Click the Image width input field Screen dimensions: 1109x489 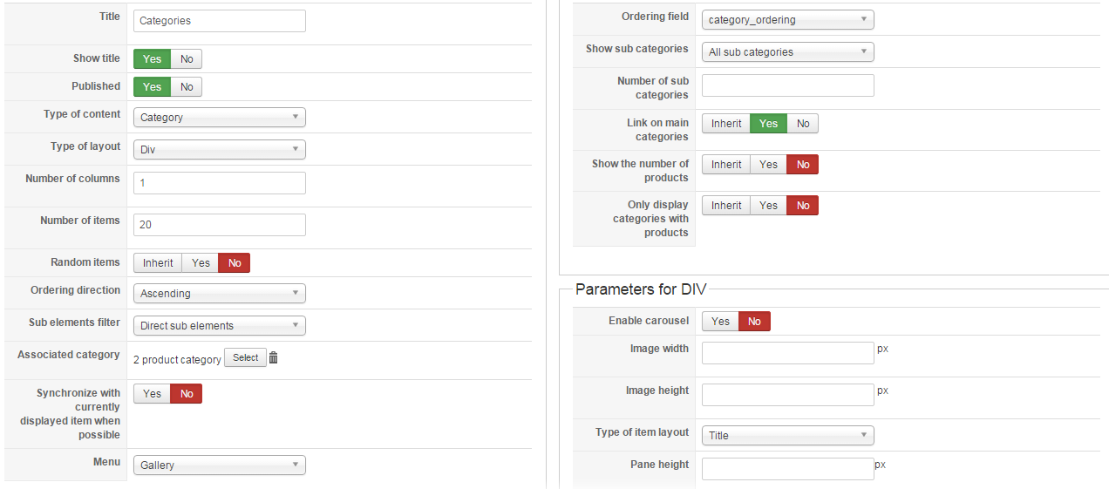pyautogui.click(x=787, y=353)
